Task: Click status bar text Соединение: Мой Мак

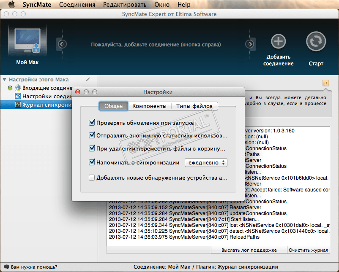Action: click(162, 267)
